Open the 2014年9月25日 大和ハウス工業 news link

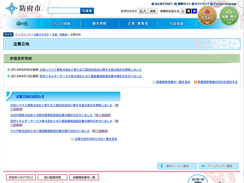91,70
